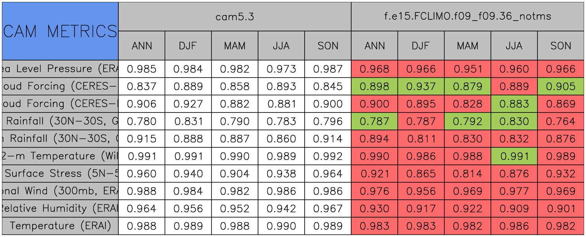This screenshot has height=237, width=586.
Task: Click the cam5.3 cell showing 0.780
Action: (142, 121)
